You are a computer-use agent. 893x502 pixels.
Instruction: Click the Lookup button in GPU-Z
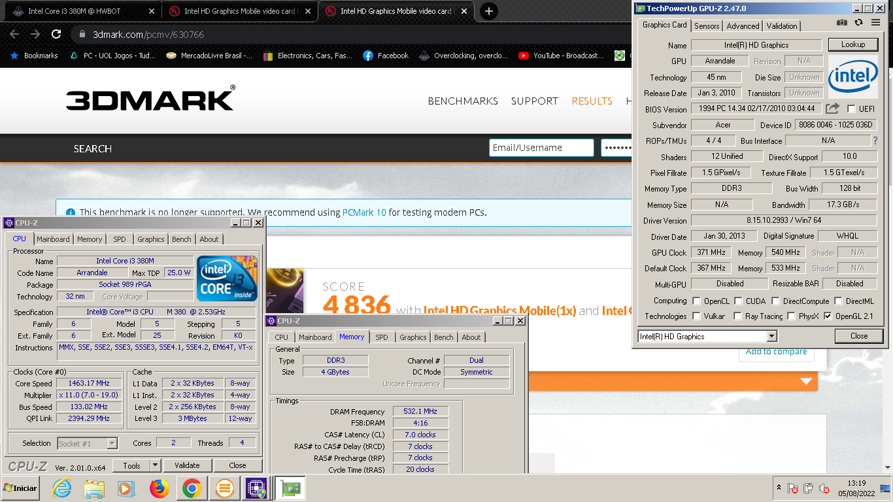[x=852, y=44]
